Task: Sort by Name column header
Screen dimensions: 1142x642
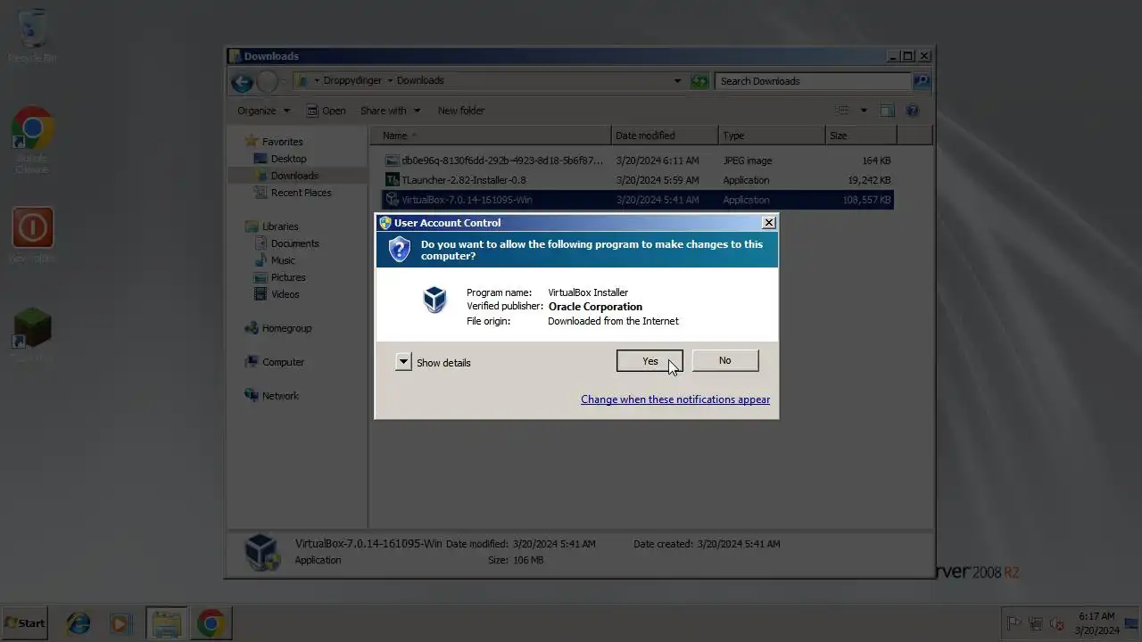Action: 492,136
